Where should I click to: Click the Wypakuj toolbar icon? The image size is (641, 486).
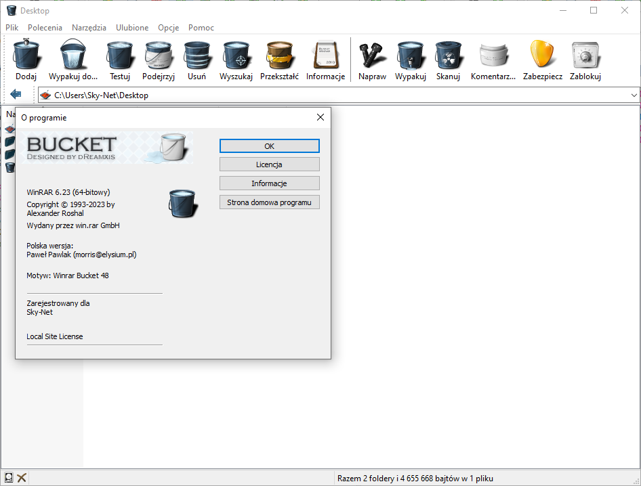tap(411, 54)
